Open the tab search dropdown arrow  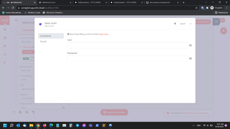pyautogui.click(x=206, y=2)
